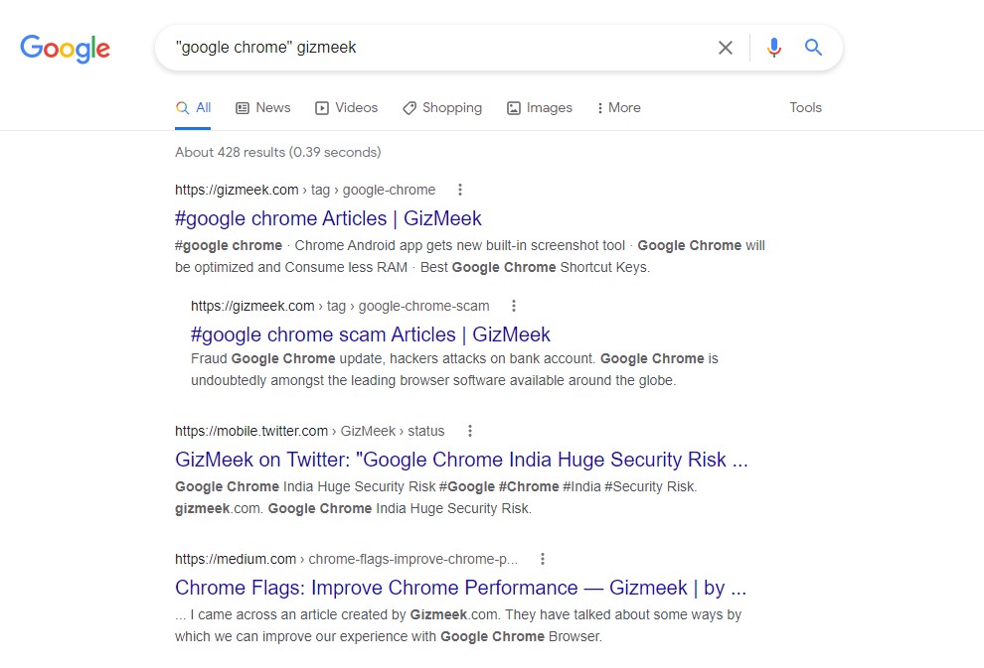Open the GizMeek on Twitter result
Image resolution: width=984 pixels, height=668 pixels.
click(460, 460)
